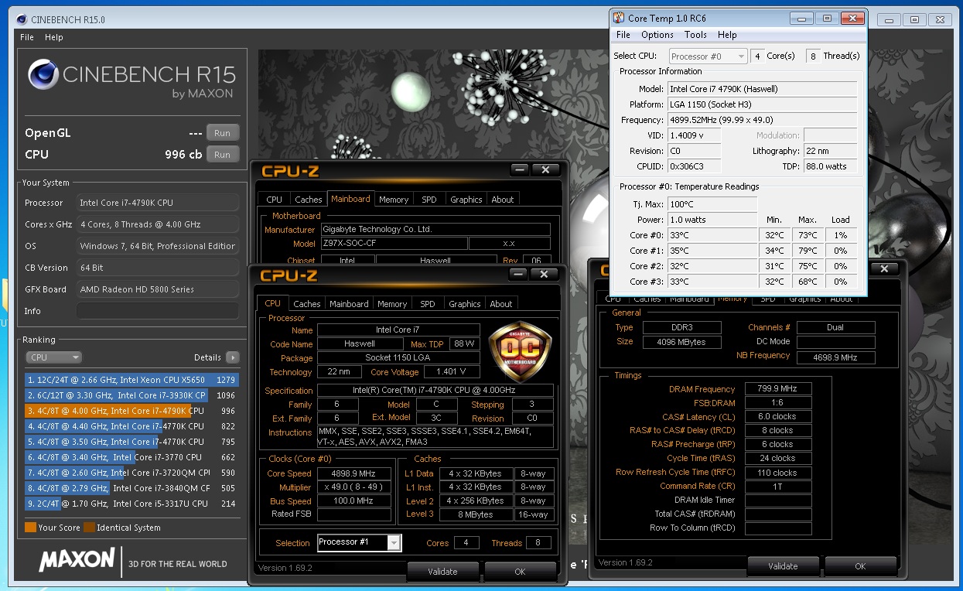Select Caches tab in Mainboard CPU-Z window
This screenshot has width=963, height=591.
coord(309,200)
